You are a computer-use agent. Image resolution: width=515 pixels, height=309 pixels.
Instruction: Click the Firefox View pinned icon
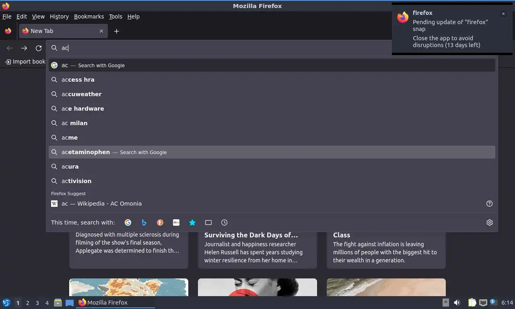[8, 31]
